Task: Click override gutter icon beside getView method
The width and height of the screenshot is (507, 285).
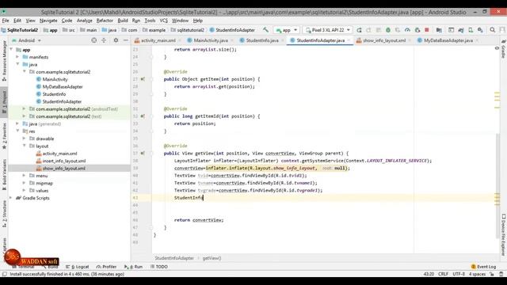Action: coord(143,154)
